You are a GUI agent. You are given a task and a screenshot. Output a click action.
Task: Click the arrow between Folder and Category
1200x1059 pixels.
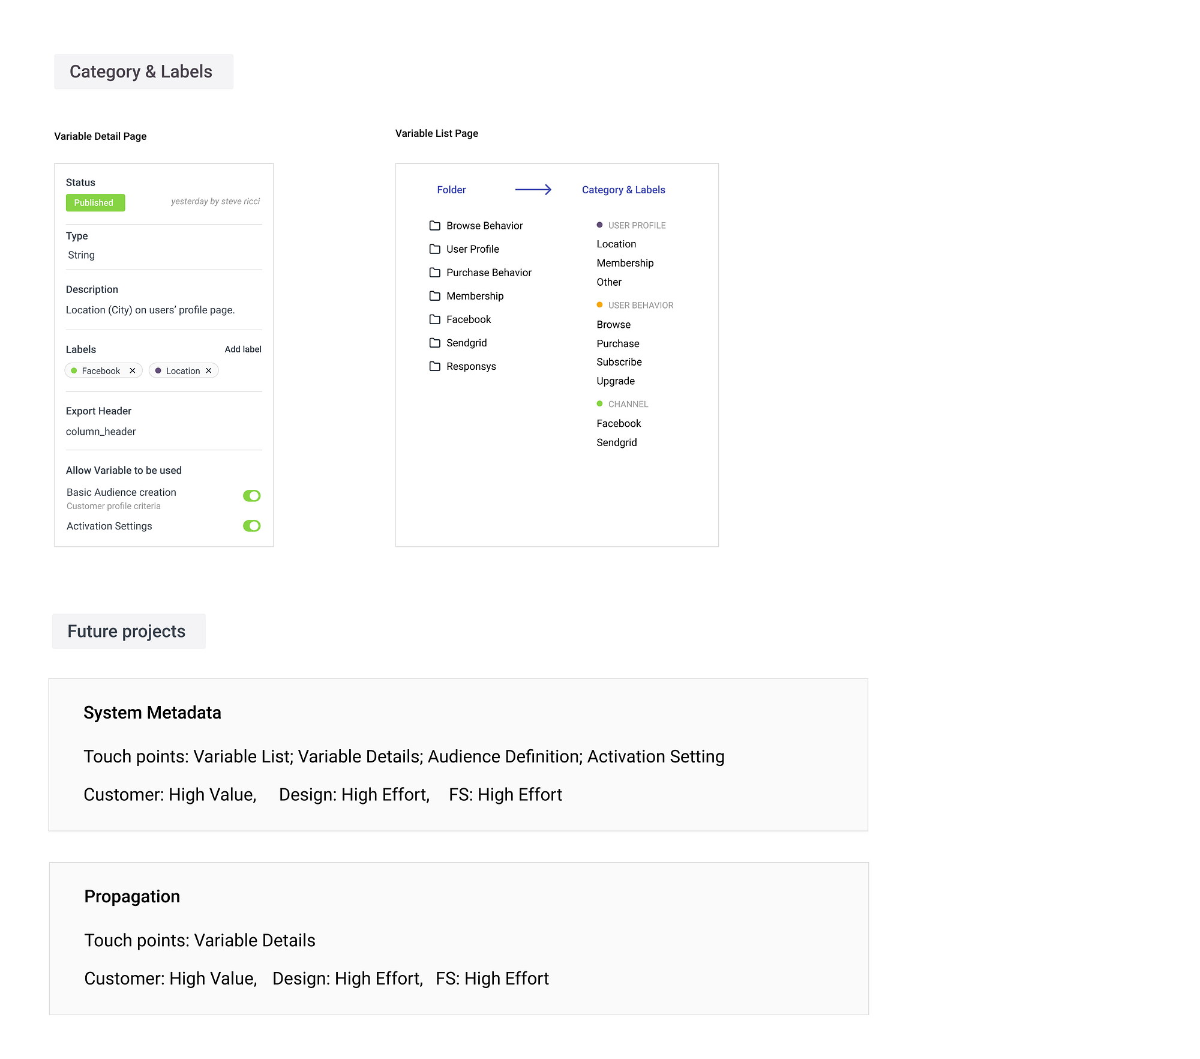(533, 190)
